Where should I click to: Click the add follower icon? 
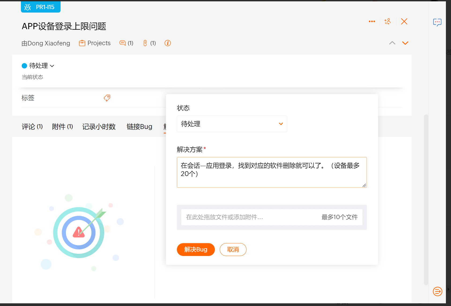coord(387,21)
